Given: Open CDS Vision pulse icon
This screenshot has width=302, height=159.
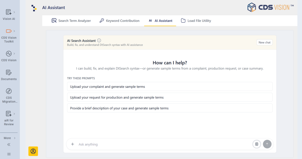Looking at the screenshot, I should (9, 54).
